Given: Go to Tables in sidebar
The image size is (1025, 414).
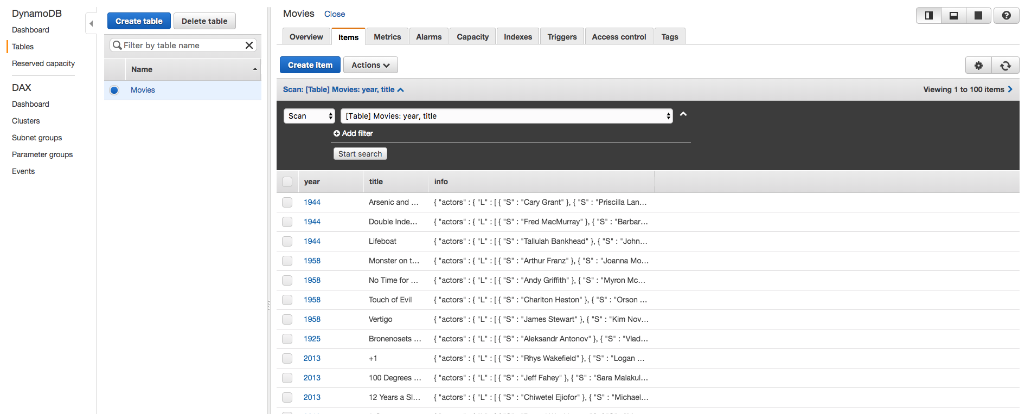Looking at the screenshot, I should pos(23,47).
